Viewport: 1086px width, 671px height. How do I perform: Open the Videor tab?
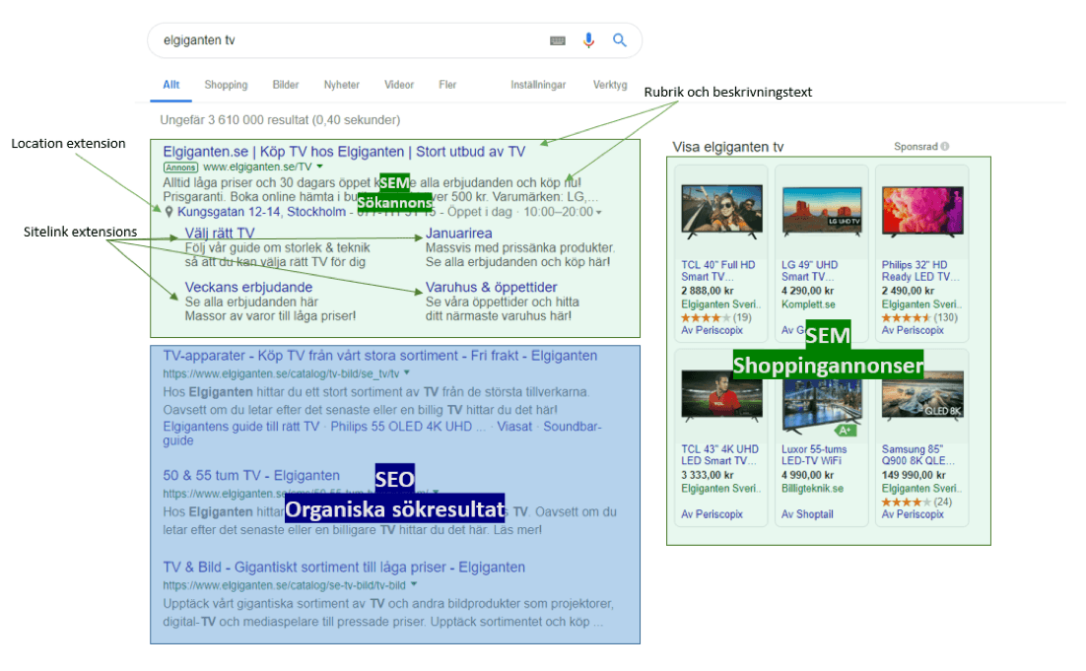(399, 85)
